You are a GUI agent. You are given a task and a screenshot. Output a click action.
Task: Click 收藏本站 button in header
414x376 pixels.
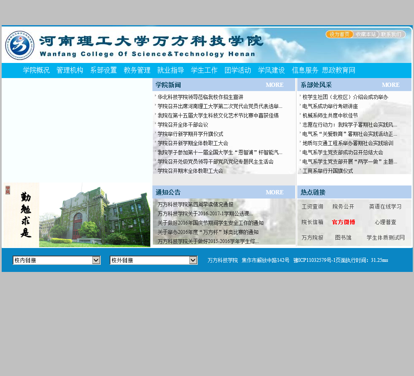tap(366, 34)
